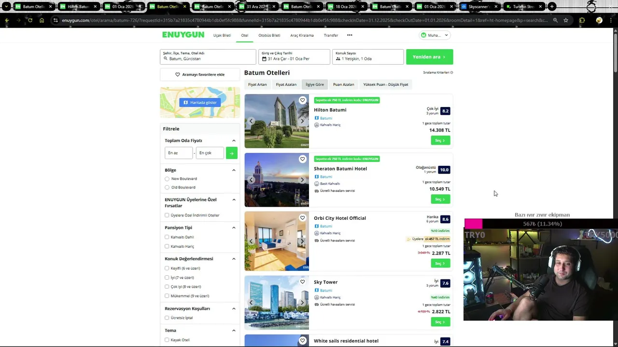Open new browser tab with plus icon
This screenshot has height=347, width=618.
coord(552,7)
